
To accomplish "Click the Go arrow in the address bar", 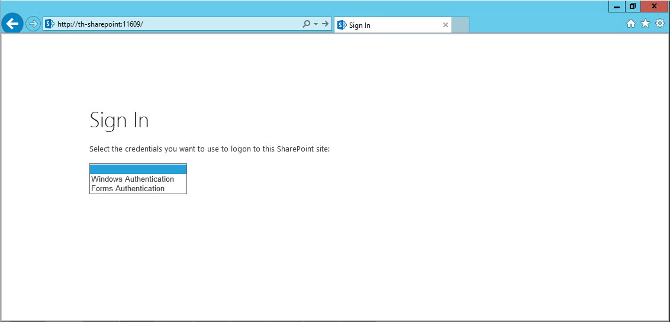I will [x=325, y=24].
